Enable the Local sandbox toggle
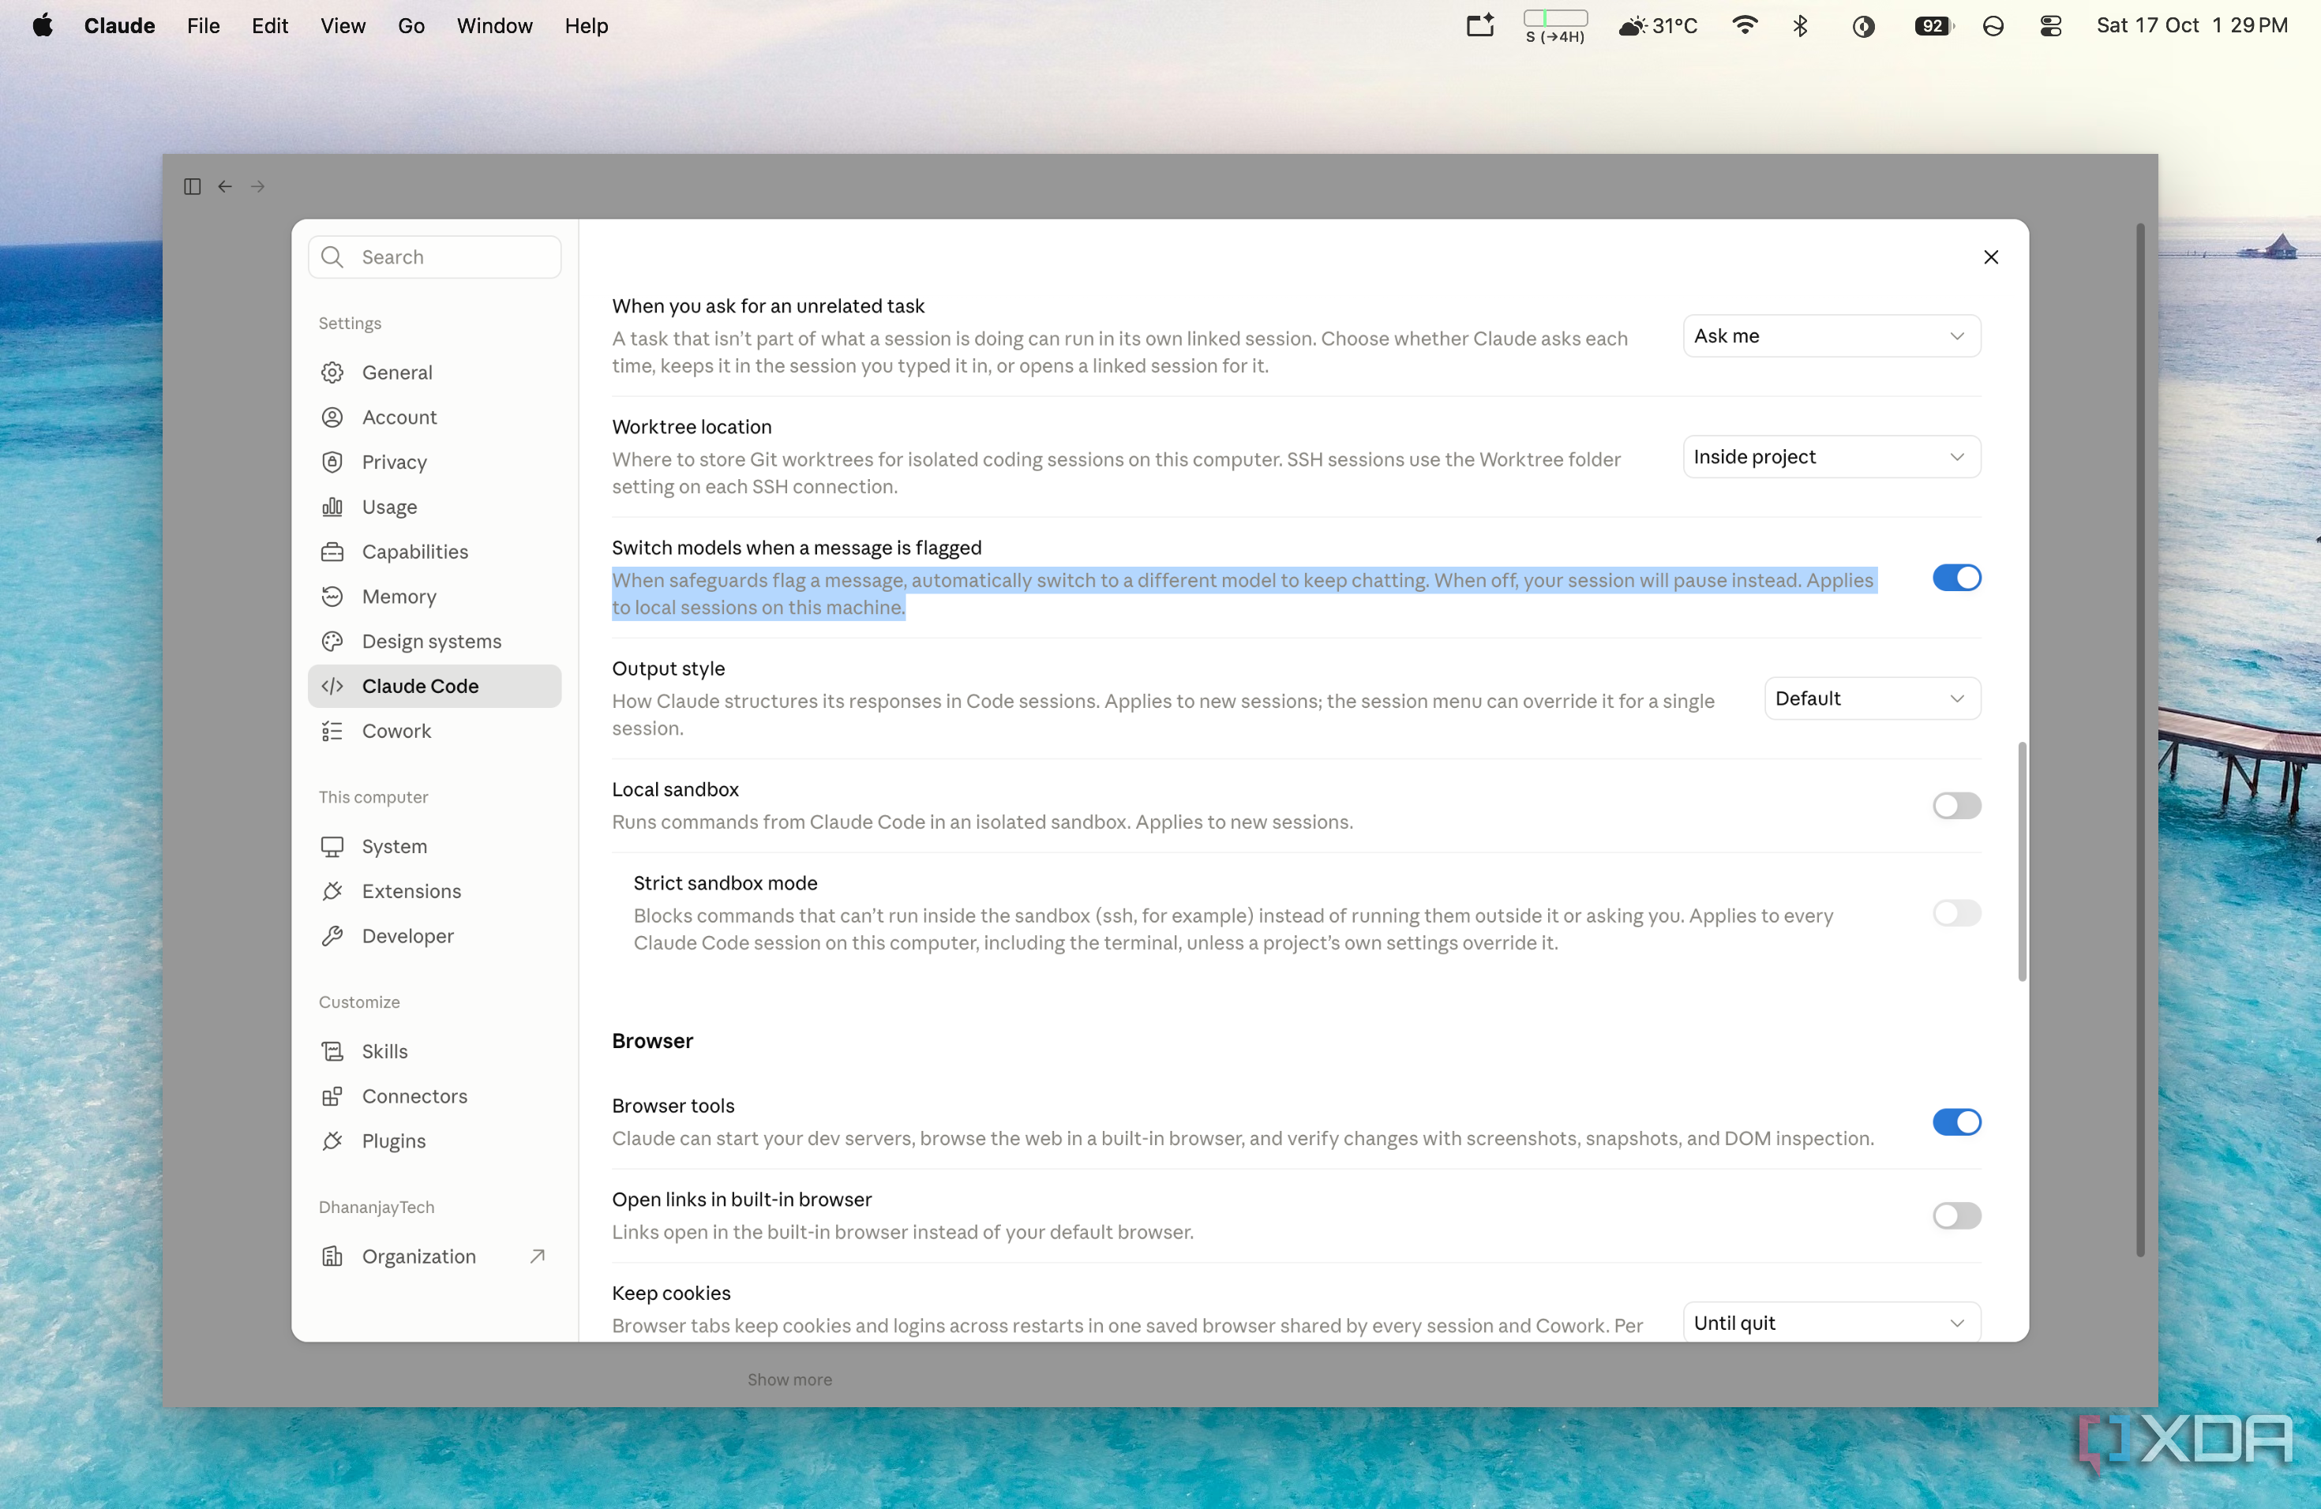 tap(1956, 806)
